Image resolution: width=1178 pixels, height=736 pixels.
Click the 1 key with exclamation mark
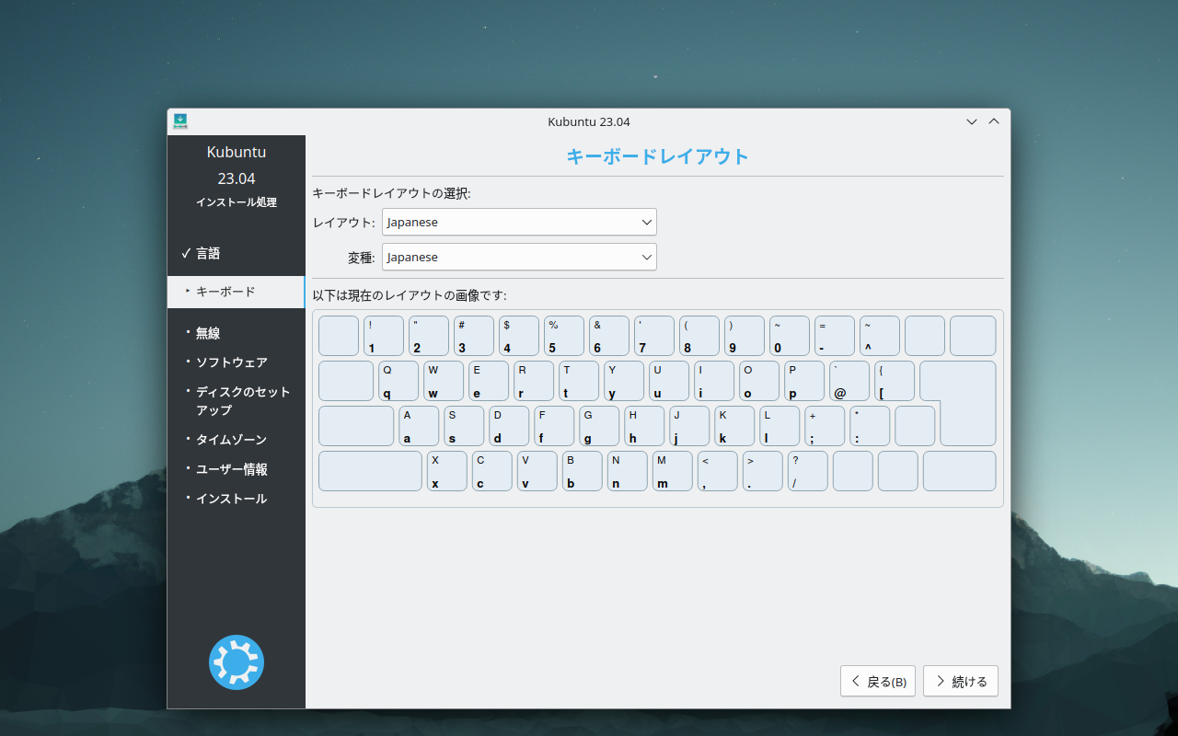[x=384, y=336]
